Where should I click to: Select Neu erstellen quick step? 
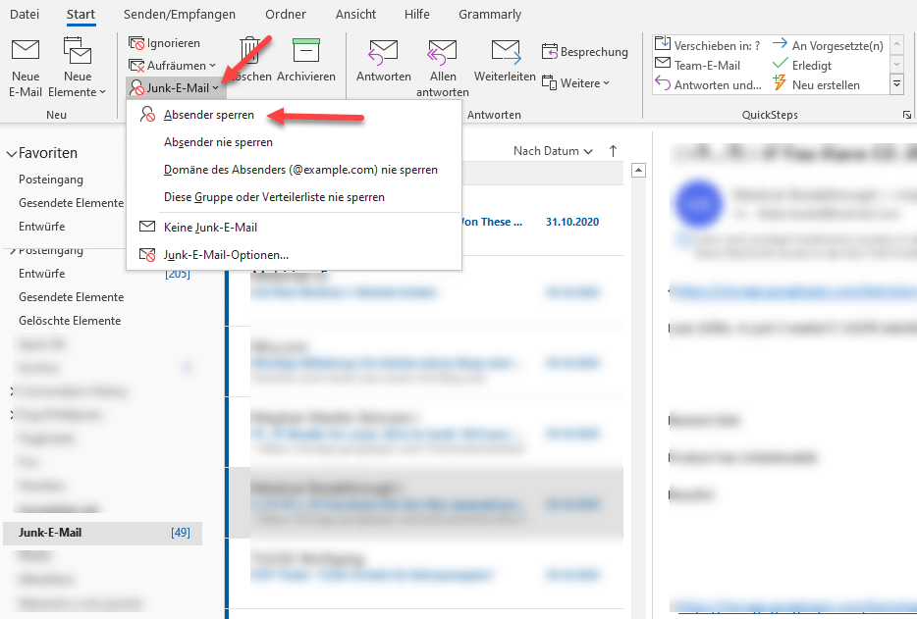tap(817, 84)
